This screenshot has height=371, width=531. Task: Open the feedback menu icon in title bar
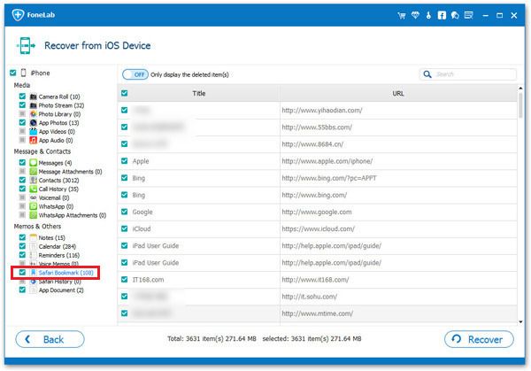469,15
